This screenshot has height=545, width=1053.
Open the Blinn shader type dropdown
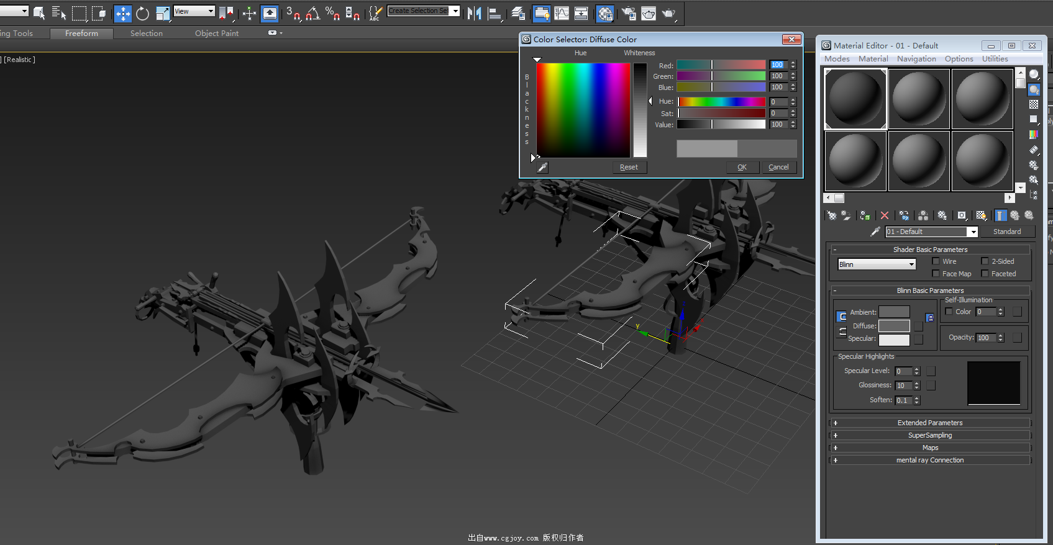(877, 264)
